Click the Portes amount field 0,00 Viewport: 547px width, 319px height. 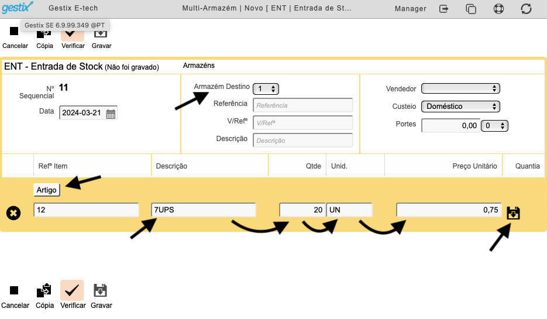coord(450,126)
